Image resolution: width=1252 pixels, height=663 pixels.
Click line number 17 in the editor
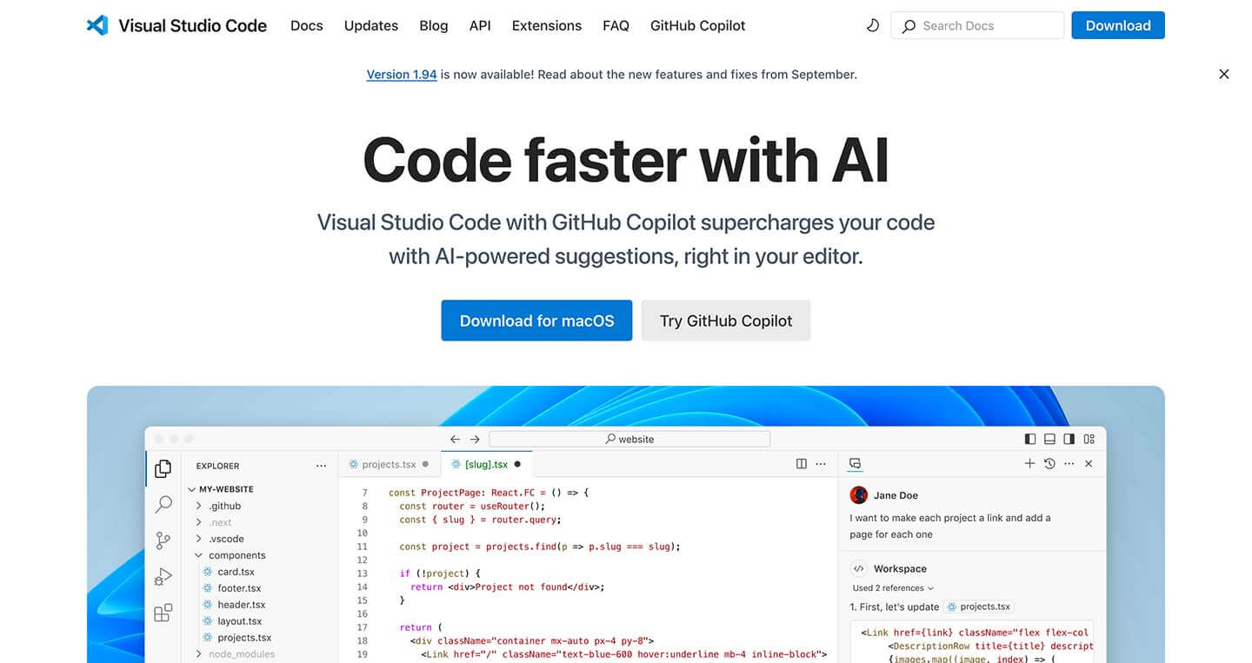(363, 627)
